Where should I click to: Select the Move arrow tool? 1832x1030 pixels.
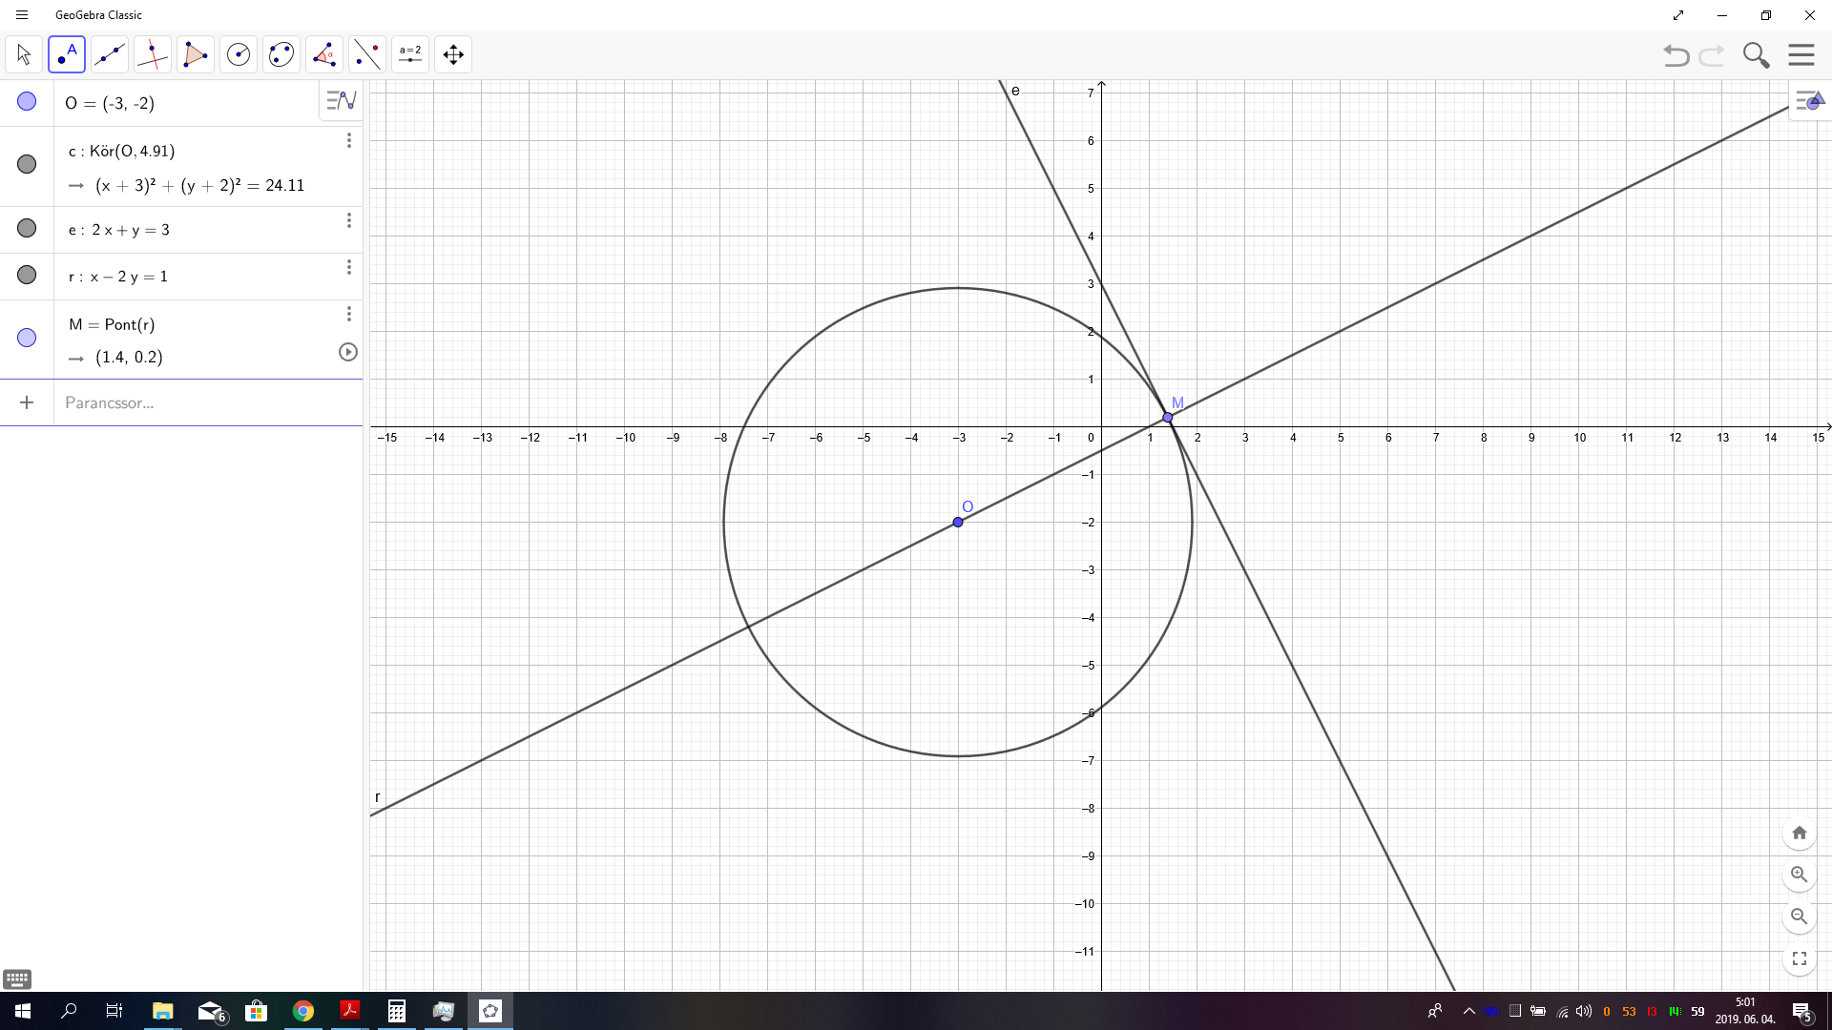pos(24,54)
